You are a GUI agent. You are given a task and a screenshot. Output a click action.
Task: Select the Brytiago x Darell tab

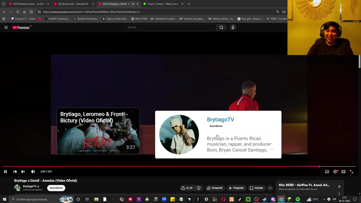pyautogui.click(x=116, y=4)
